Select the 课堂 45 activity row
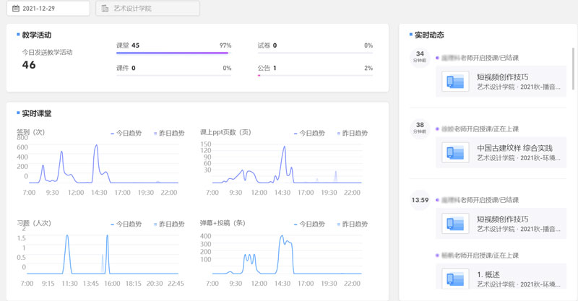The image size is (578, 301). pos(172,45)
